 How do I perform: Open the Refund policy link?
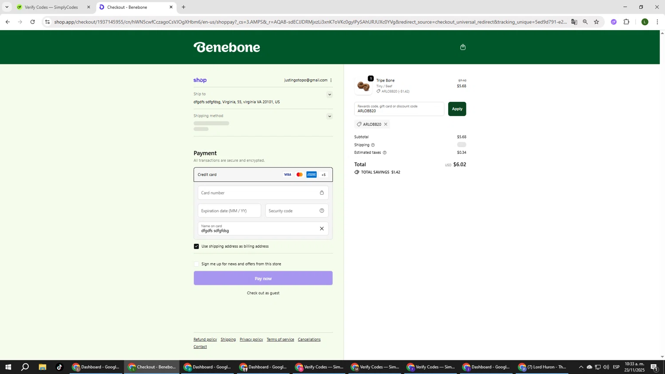coord(205,339)
